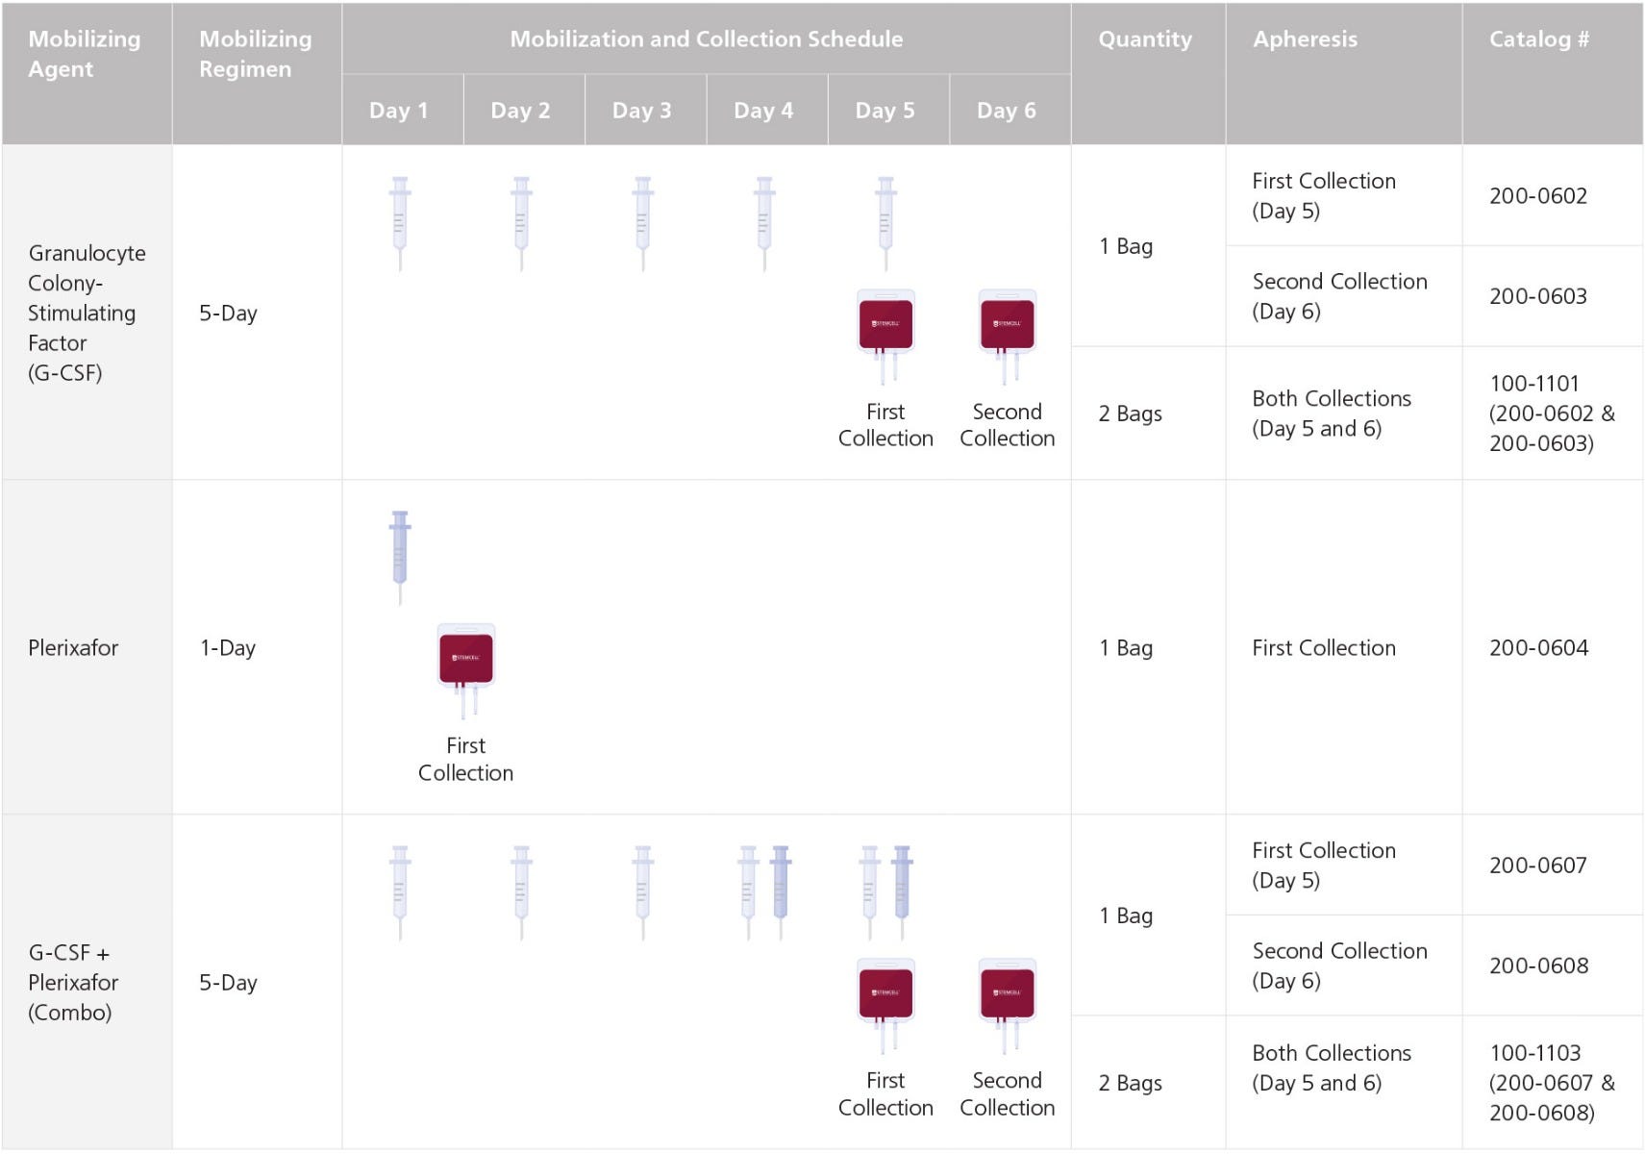
Task: Click the Quantity column header
Action: point(1145,39)
